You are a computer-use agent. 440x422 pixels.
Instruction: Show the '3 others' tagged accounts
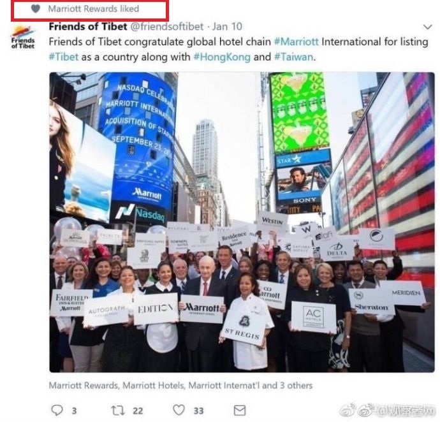click(296, 385)
